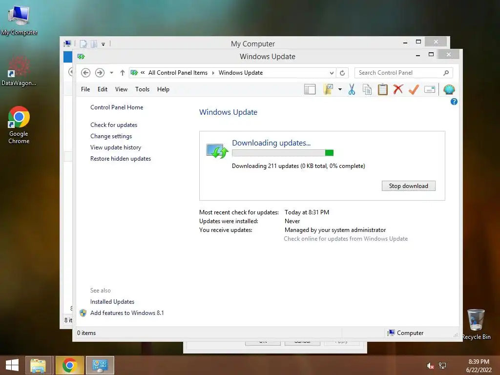Open the Recycle Bin desktop icon

[476, 324]
